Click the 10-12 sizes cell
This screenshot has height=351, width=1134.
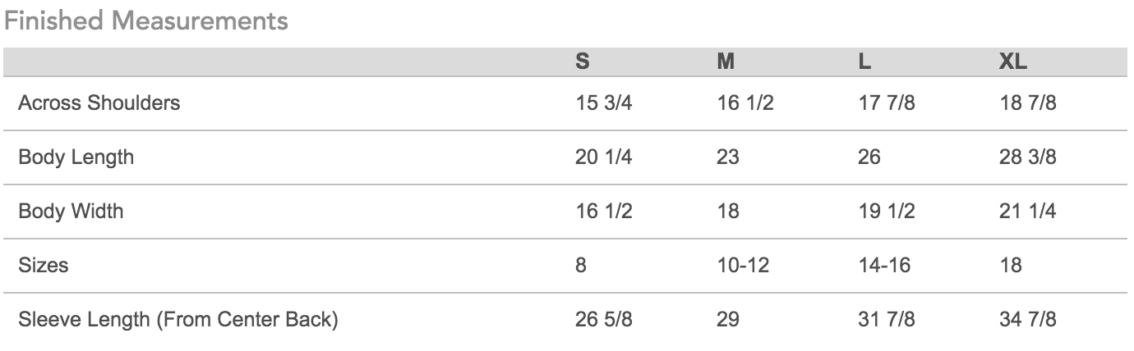[x=742, y=265]
